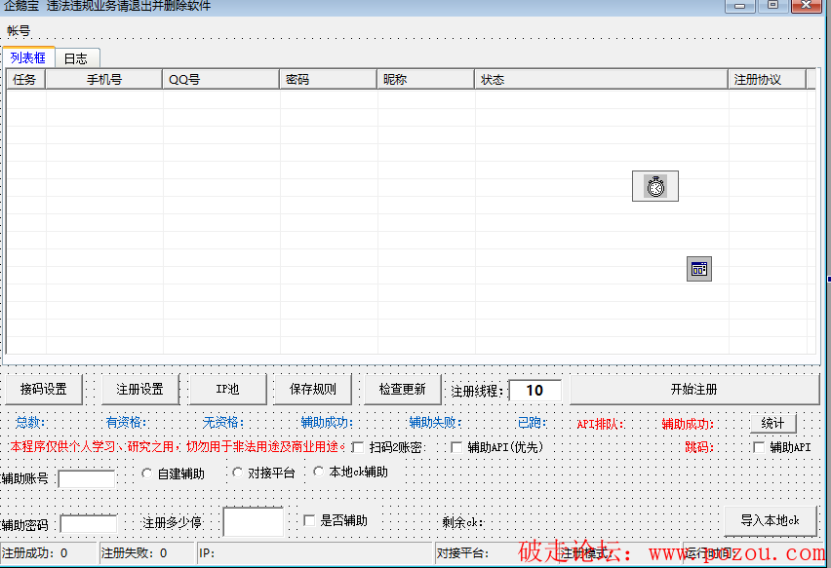Choose the 对接平台 radio option
The width and height of the screenshot is (831, 568).
[x=238, y=473]
